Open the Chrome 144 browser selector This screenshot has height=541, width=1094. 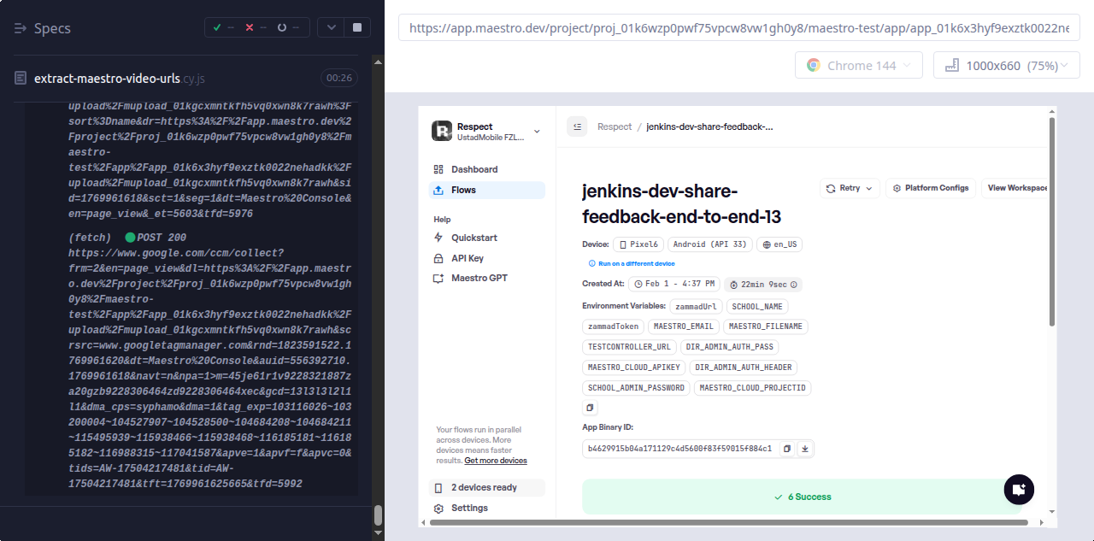click(859, 66)
